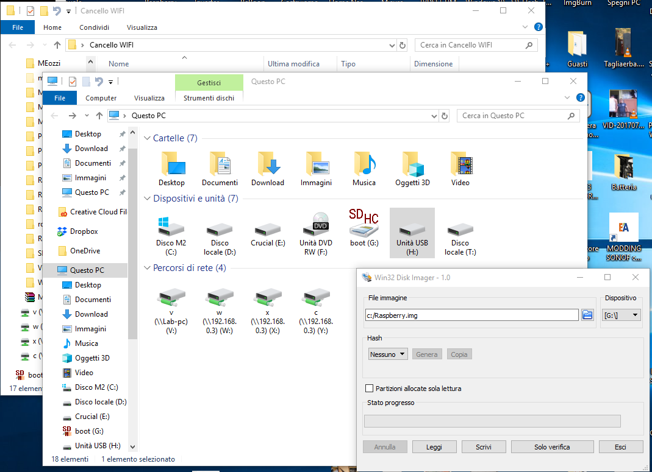Click search magnifier in Cerca in Questo PC

click(x=571, y=116)
